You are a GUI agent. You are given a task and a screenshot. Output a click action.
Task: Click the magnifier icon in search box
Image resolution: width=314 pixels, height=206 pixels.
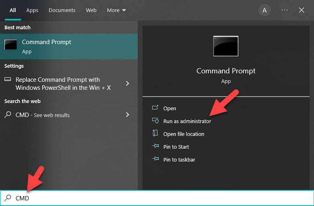[8, 198]
